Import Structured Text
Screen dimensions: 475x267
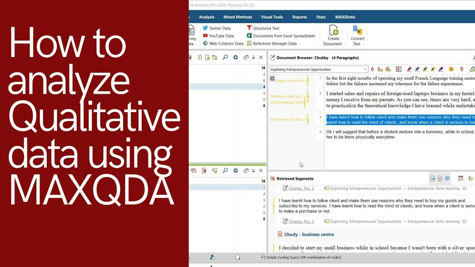263,28
